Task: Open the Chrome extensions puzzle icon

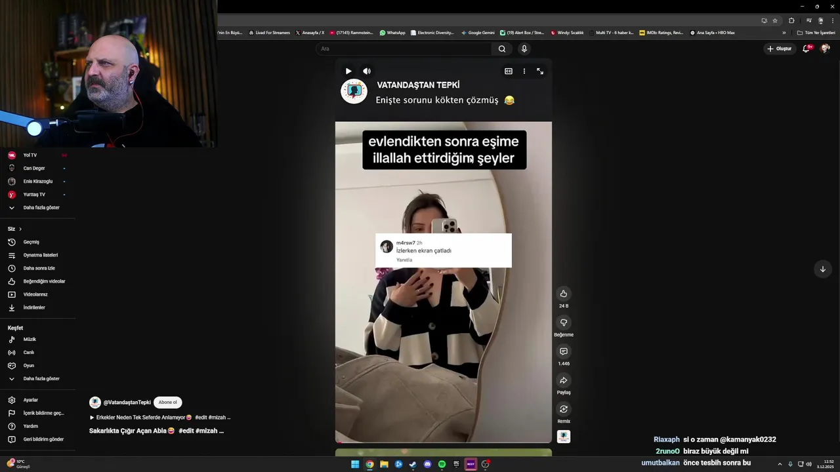Action: [791, 20]
